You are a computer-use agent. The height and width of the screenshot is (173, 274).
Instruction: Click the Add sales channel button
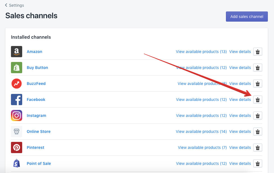[247, 17]
